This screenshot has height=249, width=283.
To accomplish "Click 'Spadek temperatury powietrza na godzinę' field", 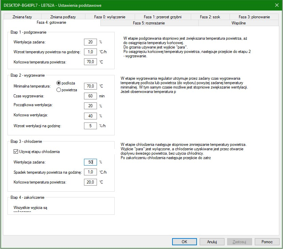I will [x=90, y=172].
